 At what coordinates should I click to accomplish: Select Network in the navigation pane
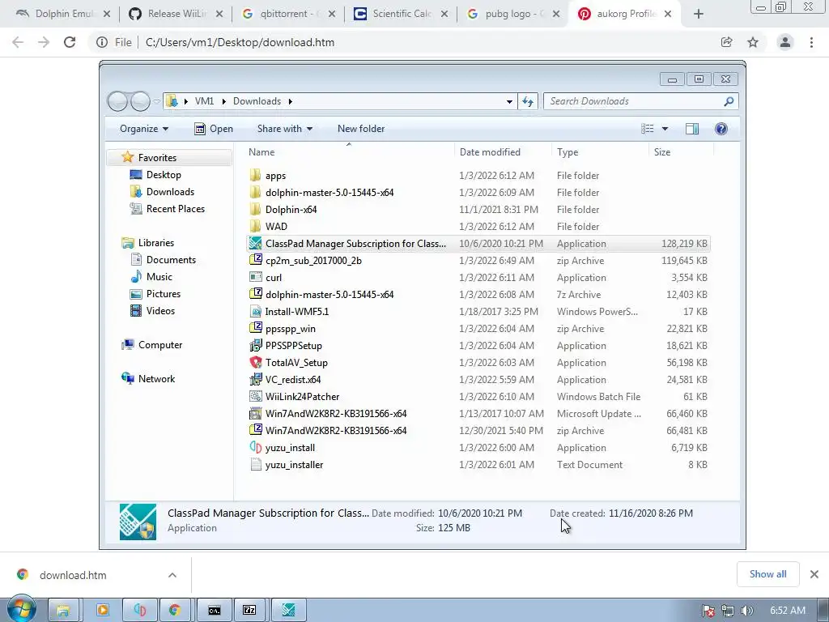(156, 379)
